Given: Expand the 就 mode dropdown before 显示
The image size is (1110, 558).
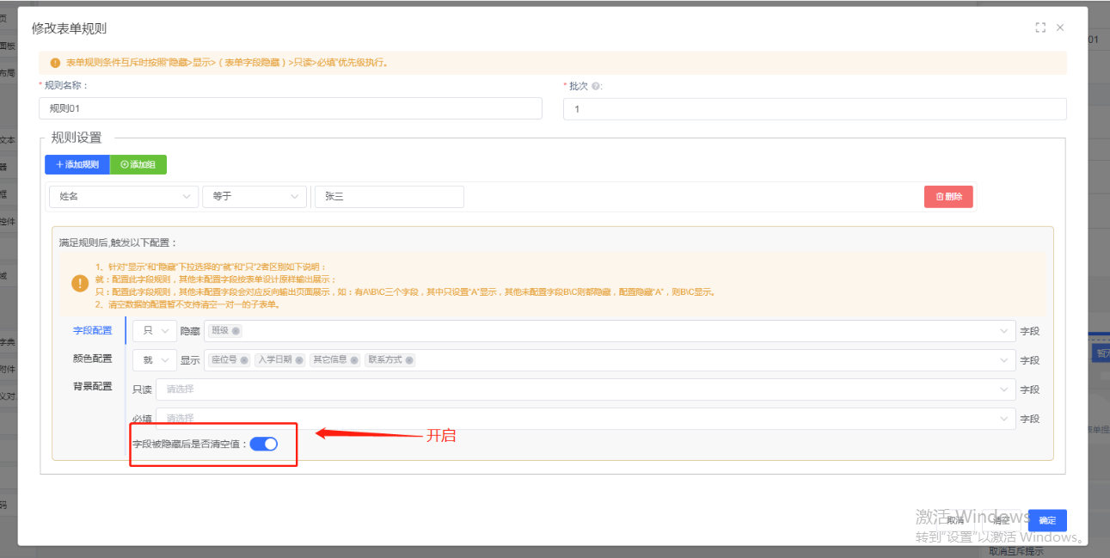Looking at the screenshot, I should pyautogui.click(x=155, y=360).
